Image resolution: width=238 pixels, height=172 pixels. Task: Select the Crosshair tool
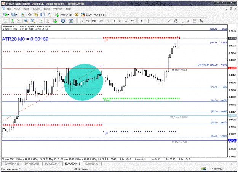(148, 21)
